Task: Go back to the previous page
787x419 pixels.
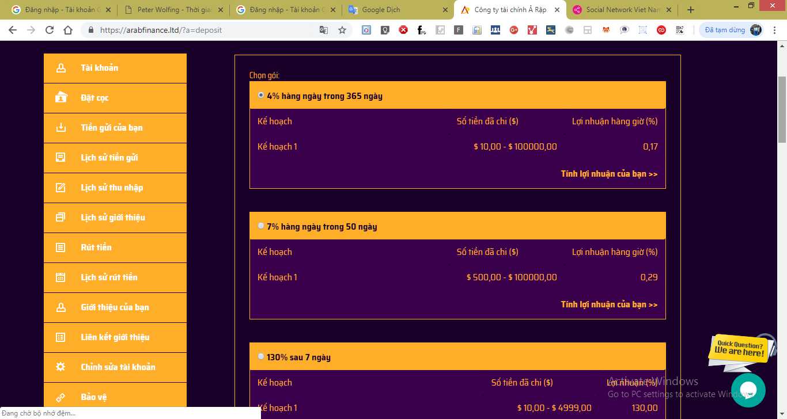Action: coord(13,30)
